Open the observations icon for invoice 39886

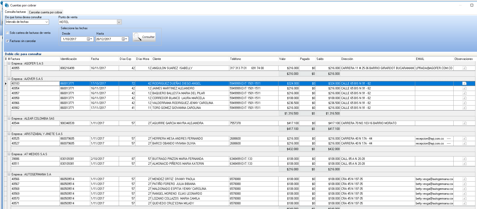click(464, 159)
